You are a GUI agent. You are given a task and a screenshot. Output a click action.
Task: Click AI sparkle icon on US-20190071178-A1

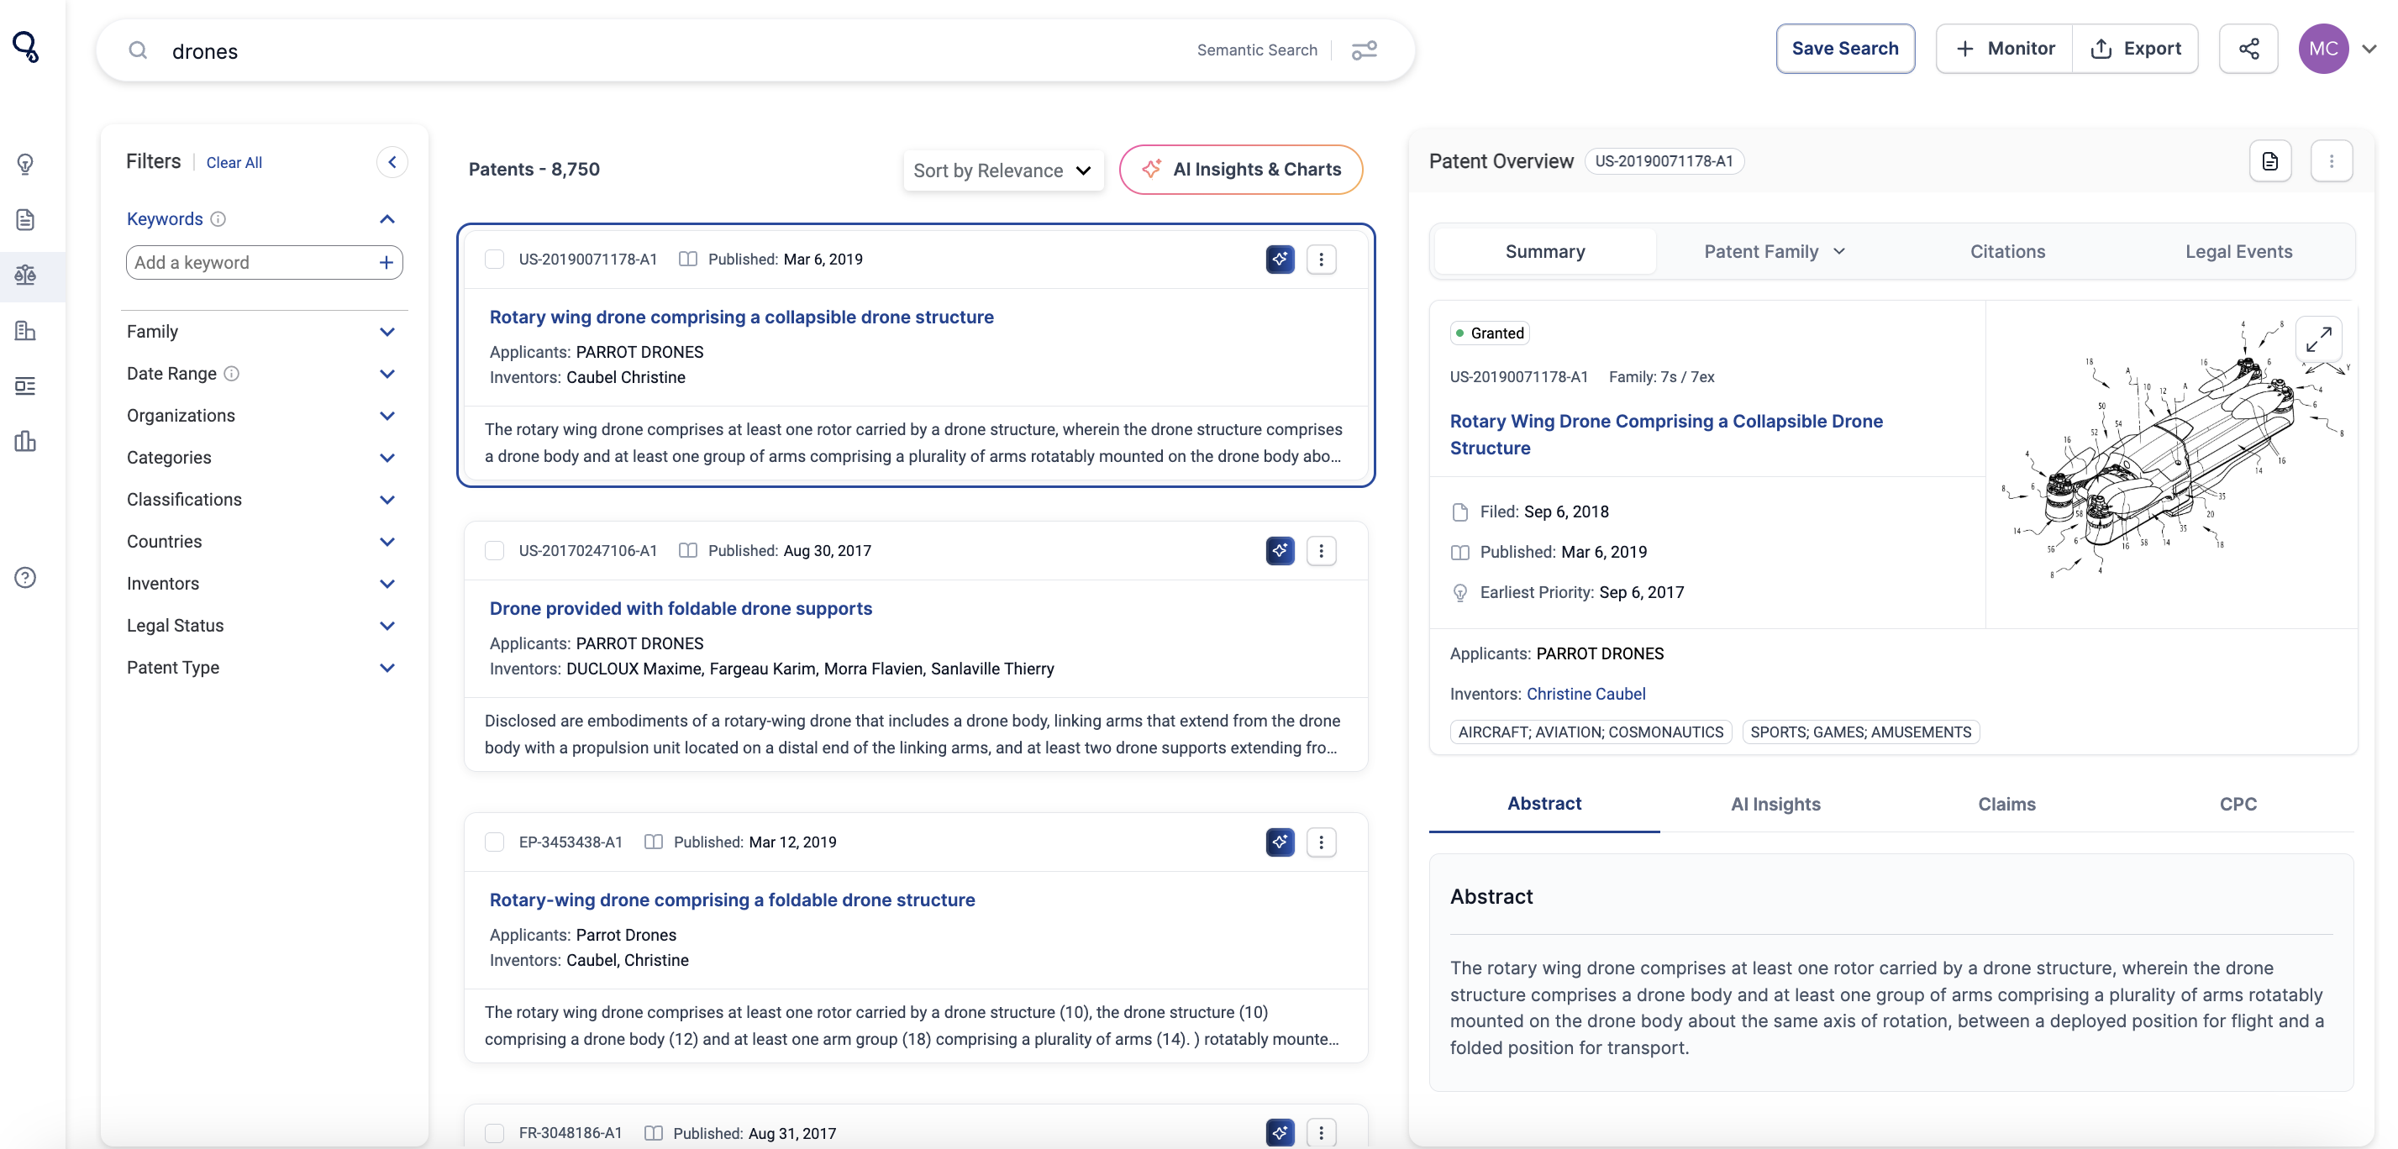click(x=1280, y=259)
